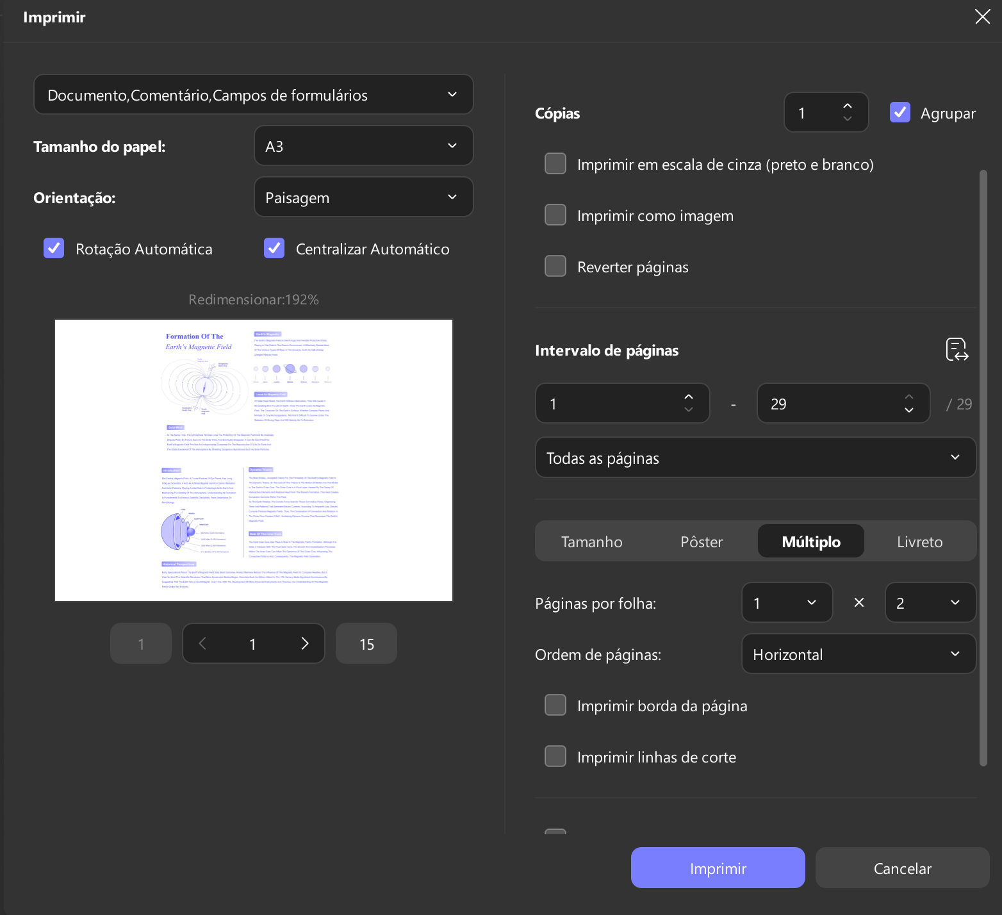Click the page range swap icon
The image size is (1002, 915).
957,350
